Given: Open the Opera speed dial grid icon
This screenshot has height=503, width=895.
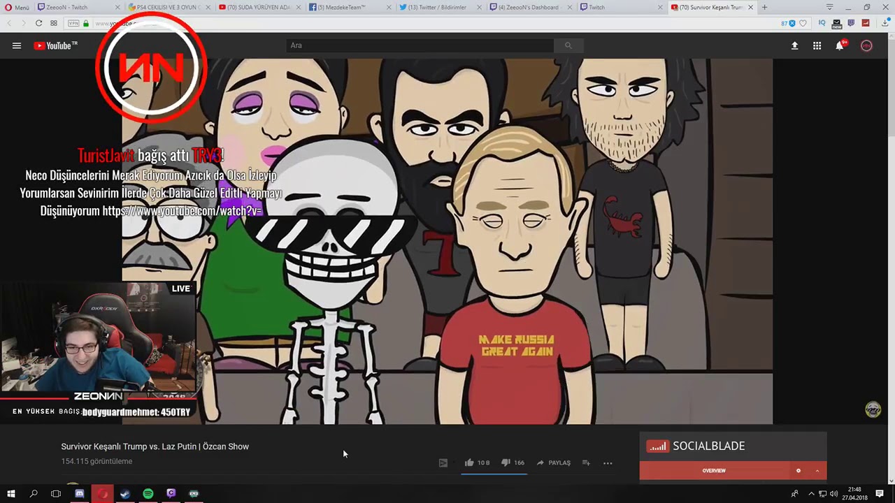Looking at the screenshot, I should click(x=54, y=23).
